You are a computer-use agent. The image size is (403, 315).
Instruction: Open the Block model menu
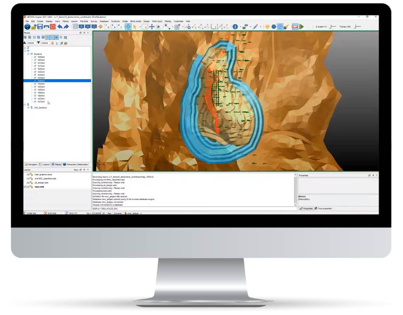click(x=135, y=21)
